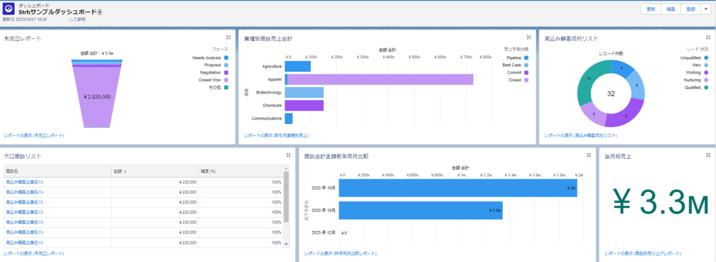Click the table scrollbar down arrow
Screen dimensions: 716x262
pyautogui.click(x=286, y=244)
